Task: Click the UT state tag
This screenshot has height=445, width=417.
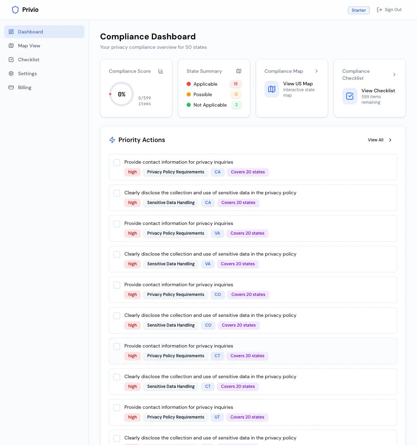Action: pyautogui.click(x=217, y=417)
